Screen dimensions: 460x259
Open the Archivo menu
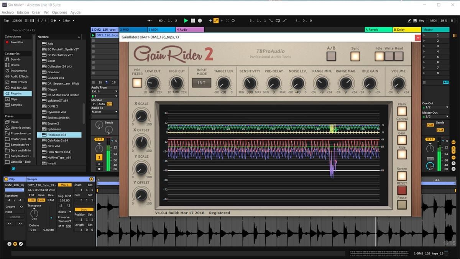8,12
